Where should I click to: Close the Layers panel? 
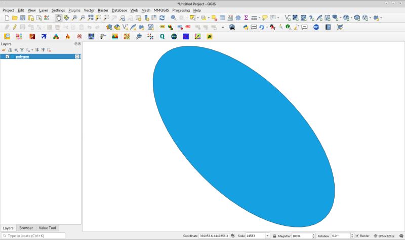pos(79,44)
